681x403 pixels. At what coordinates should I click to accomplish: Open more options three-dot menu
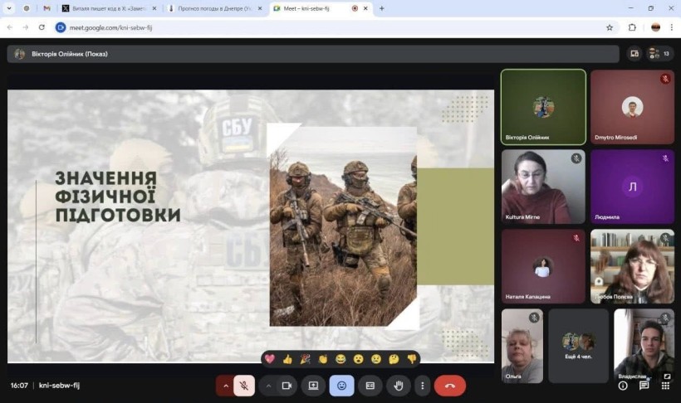pos(422,386)
